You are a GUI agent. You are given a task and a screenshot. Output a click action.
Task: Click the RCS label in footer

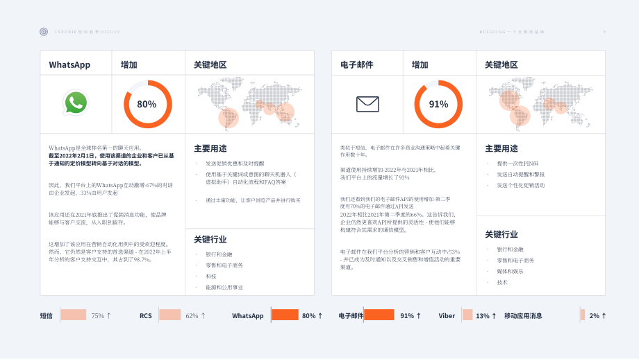pyautogui.click(x=145, y=316)
